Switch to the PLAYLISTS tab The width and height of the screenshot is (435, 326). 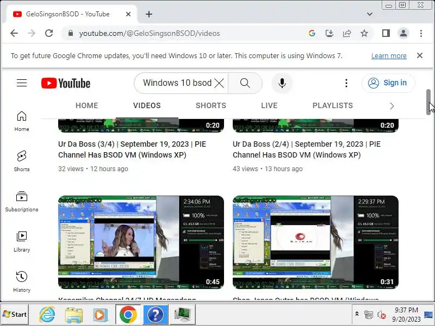(333, 105)
